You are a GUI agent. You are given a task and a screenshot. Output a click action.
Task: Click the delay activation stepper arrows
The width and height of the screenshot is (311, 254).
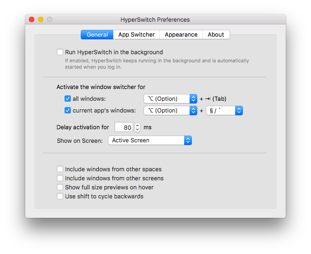pyautogui.click(x=138, y=127)
